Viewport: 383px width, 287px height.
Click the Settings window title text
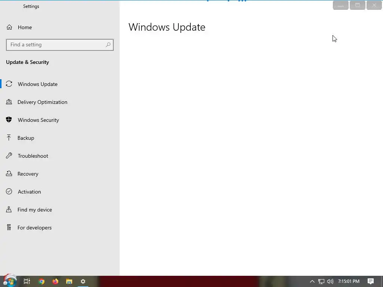click(x=31, y=6)
